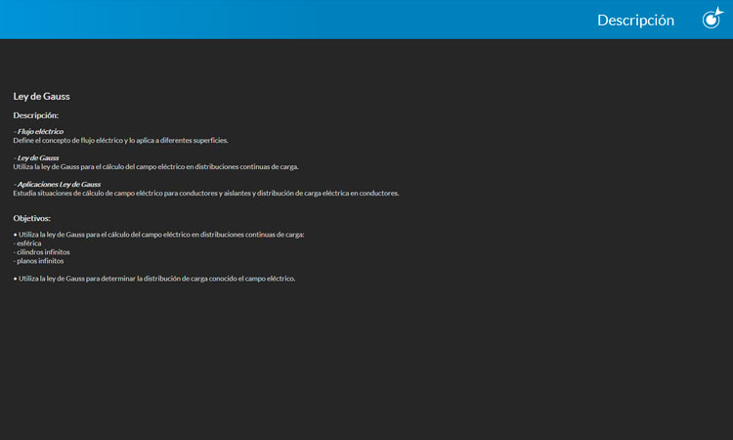Click the bullet before the last objective

coord(15,279)
